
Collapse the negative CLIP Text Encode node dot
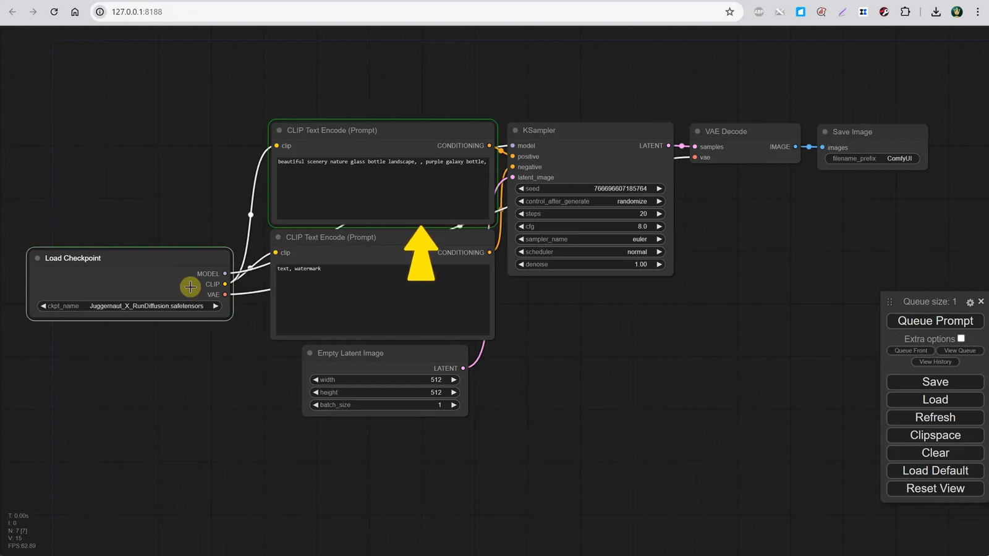(x=278, y=237)
